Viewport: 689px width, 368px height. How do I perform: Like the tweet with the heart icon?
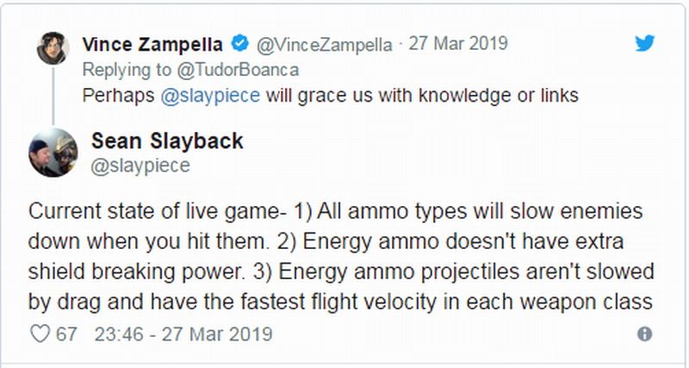click(x=39, y=334)
